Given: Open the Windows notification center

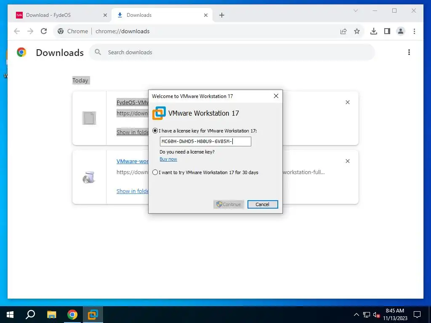Looking at the screenshot, I should (417, 315).
